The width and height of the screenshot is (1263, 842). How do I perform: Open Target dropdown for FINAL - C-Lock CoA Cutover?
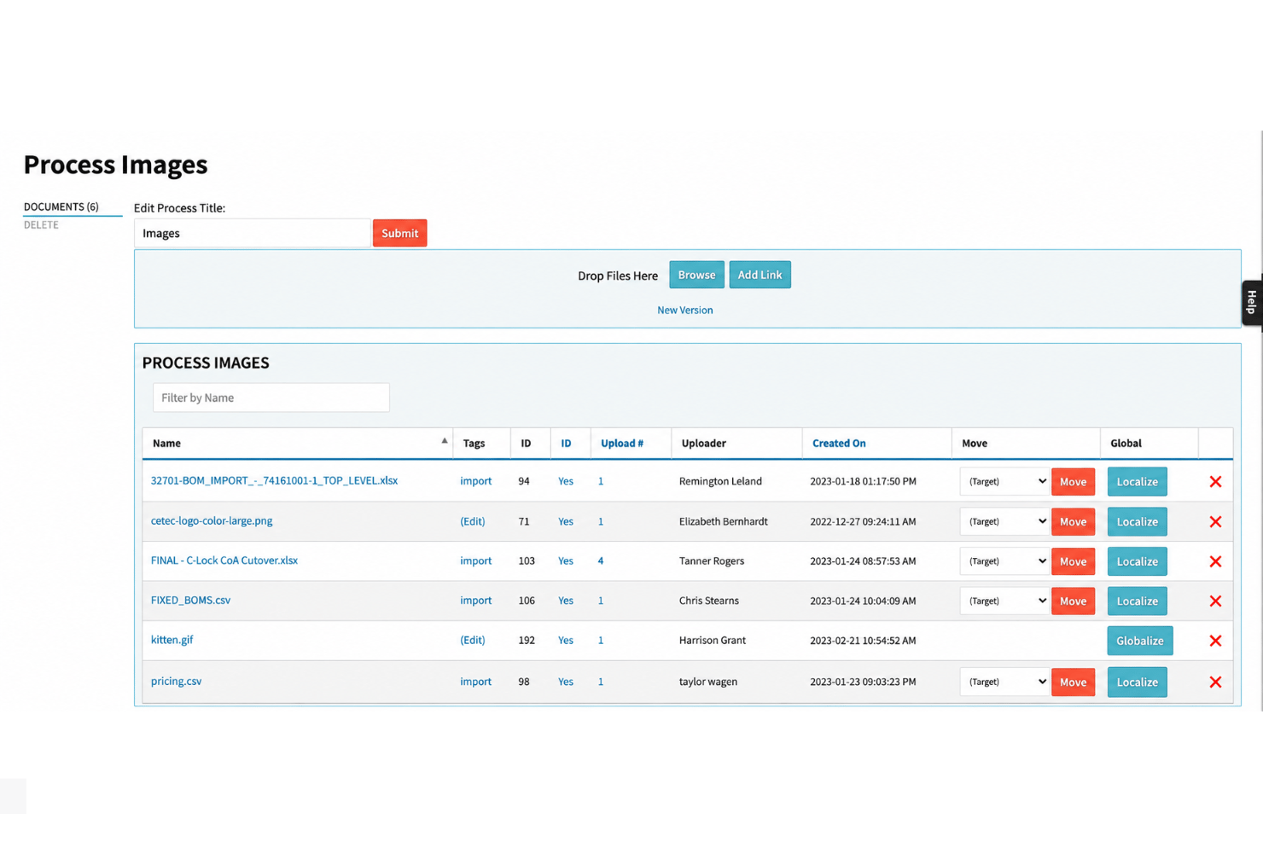pyautogui.click(x=1004, y=561)
